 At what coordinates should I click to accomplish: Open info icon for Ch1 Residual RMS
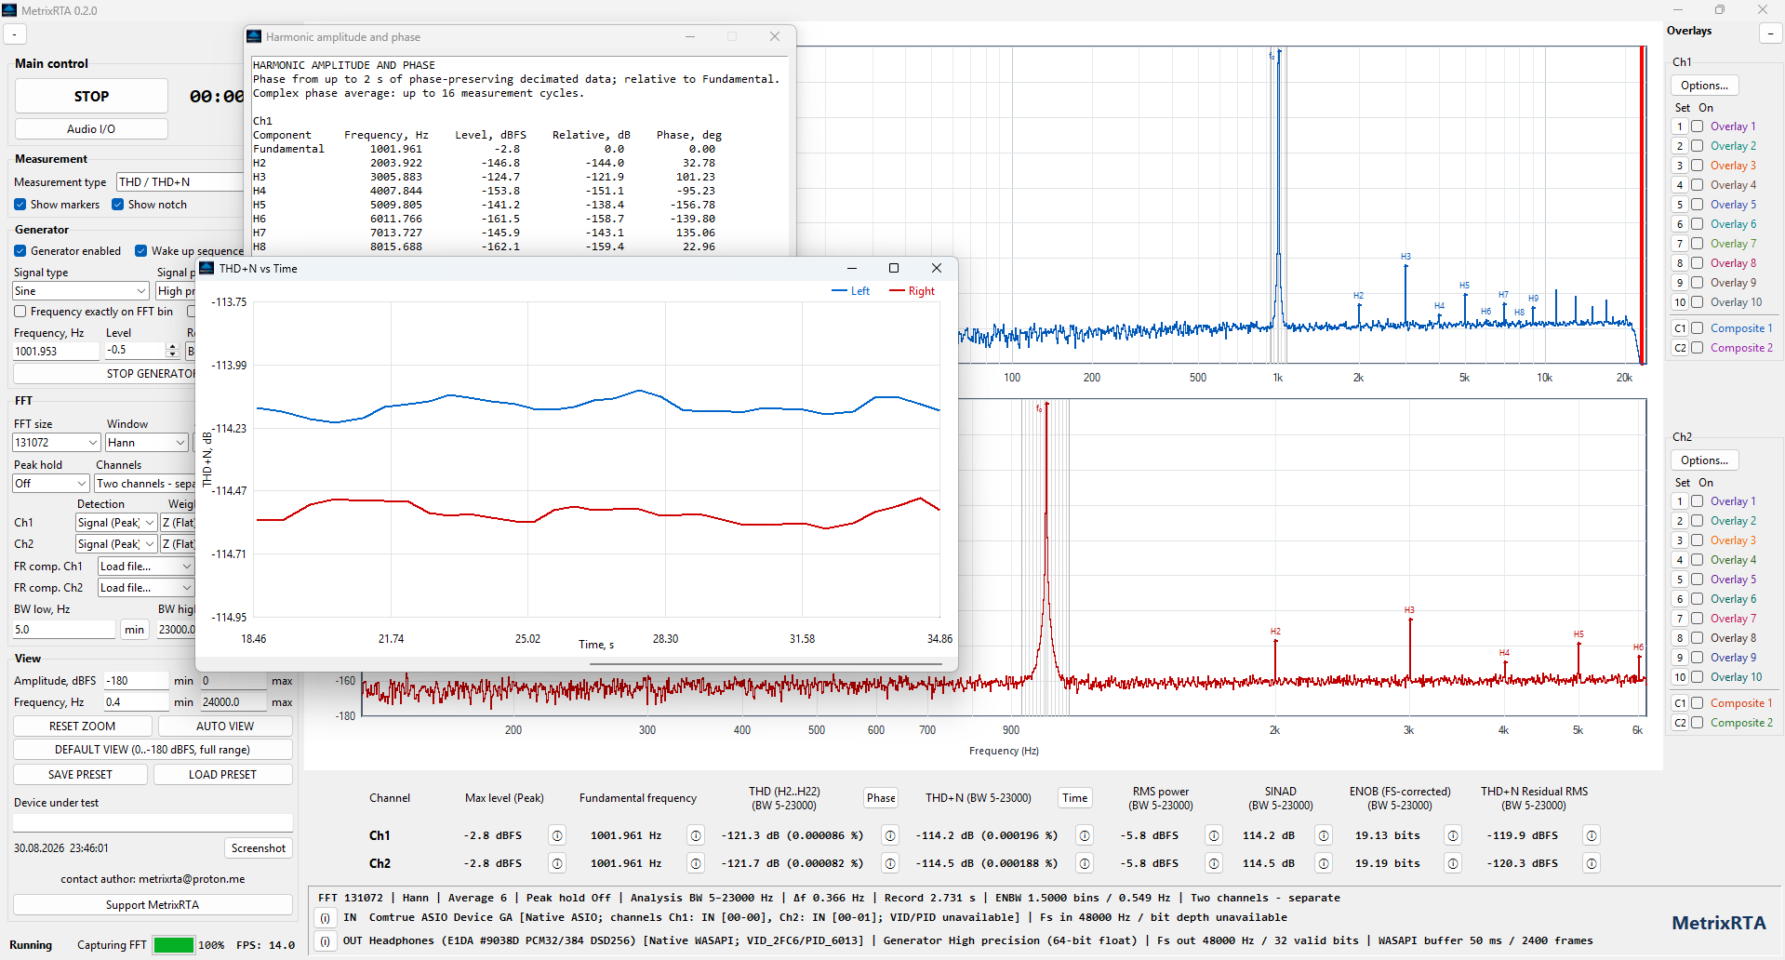1592,835
